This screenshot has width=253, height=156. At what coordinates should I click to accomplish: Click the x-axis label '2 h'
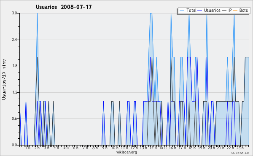[x=37, y=148]
